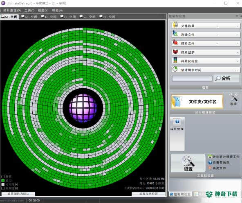The image size is (242, 203).
Task: Click the gear icon above 设置
Action: coord(188,161)
